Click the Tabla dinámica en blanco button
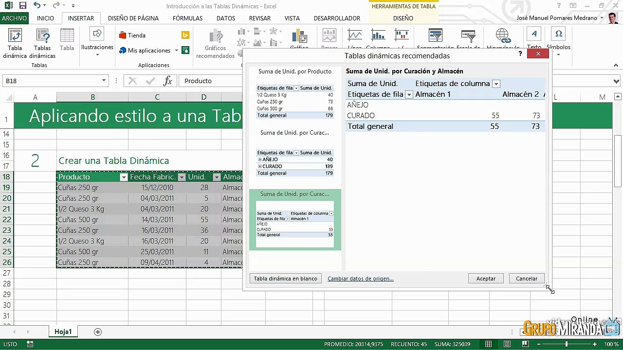Viewport: 623px width, 350px height. click(x=285, y=279)
